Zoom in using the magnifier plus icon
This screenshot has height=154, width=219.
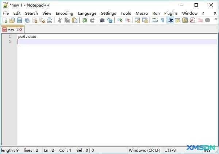coord(120,20)
